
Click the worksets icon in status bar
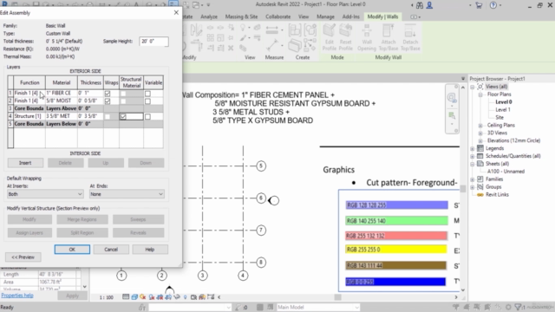point(142,307)
